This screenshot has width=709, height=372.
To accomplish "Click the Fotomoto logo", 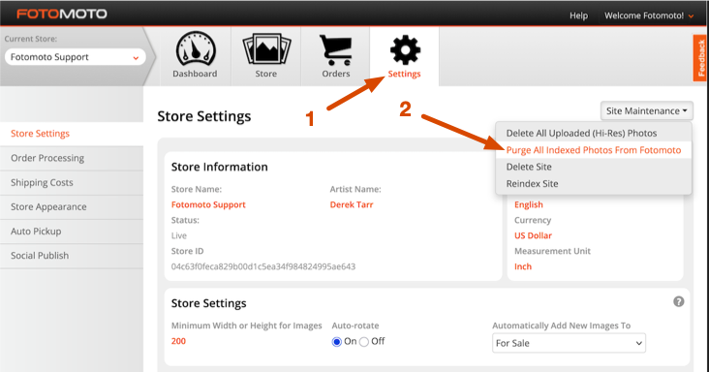I will click(x=61, y=14).
